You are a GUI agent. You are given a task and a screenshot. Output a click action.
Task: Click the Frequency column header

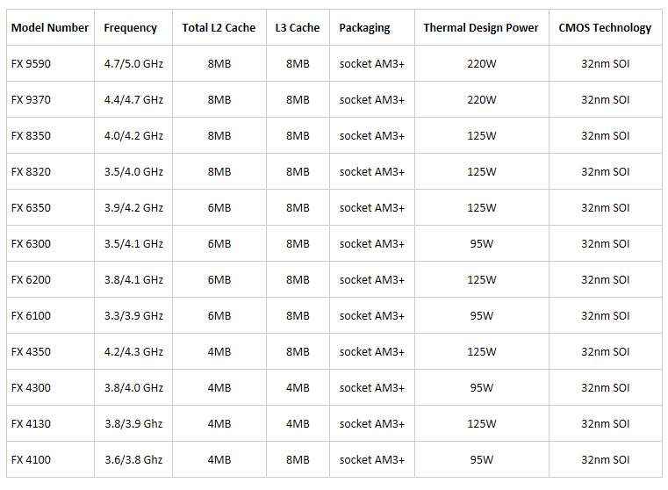pyautogui.click(x=130, y=28)
